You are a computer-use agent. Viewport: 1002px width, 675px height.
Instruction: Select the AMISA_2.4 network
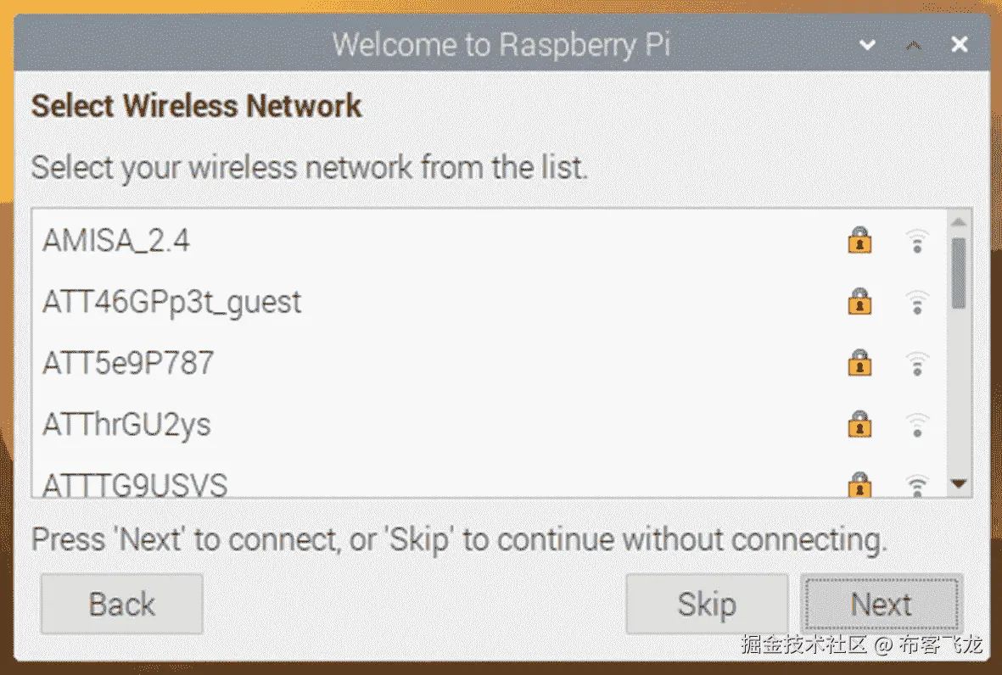pyautogui.click(x=116, y=242)
